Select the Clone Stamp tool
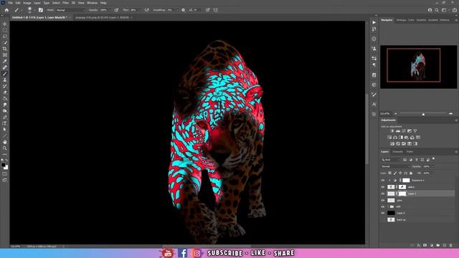 click(x=5, y=80)
